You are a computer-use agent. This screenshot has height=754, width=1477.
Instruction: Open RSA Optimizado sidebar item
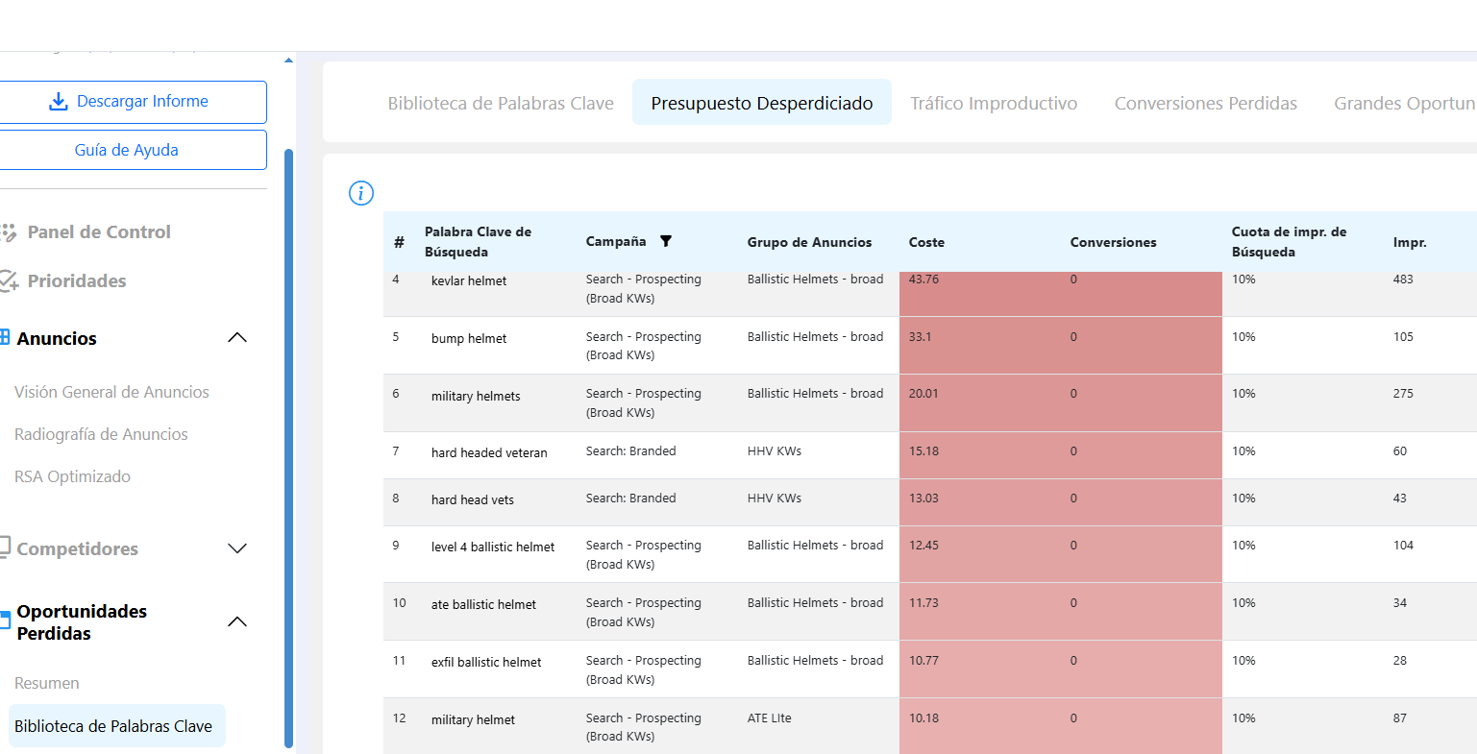pyautogui.click(x=72, y=476)
